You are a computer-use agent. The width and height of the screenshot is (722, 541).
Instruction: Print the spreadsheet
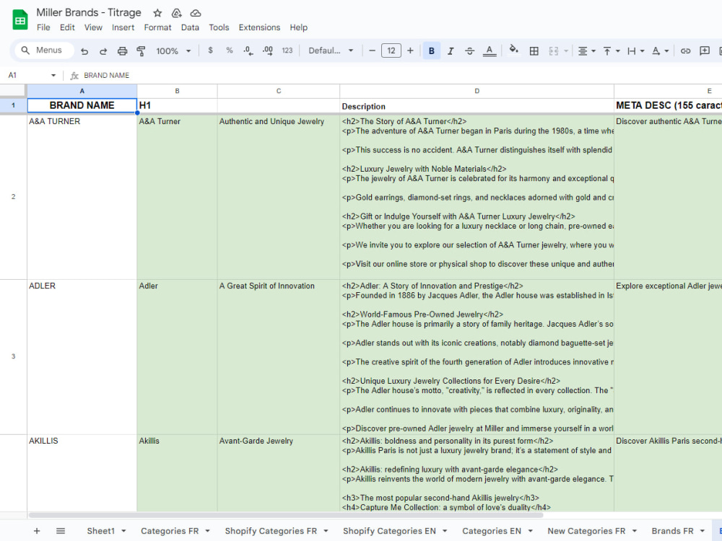[x=122, y=50]
